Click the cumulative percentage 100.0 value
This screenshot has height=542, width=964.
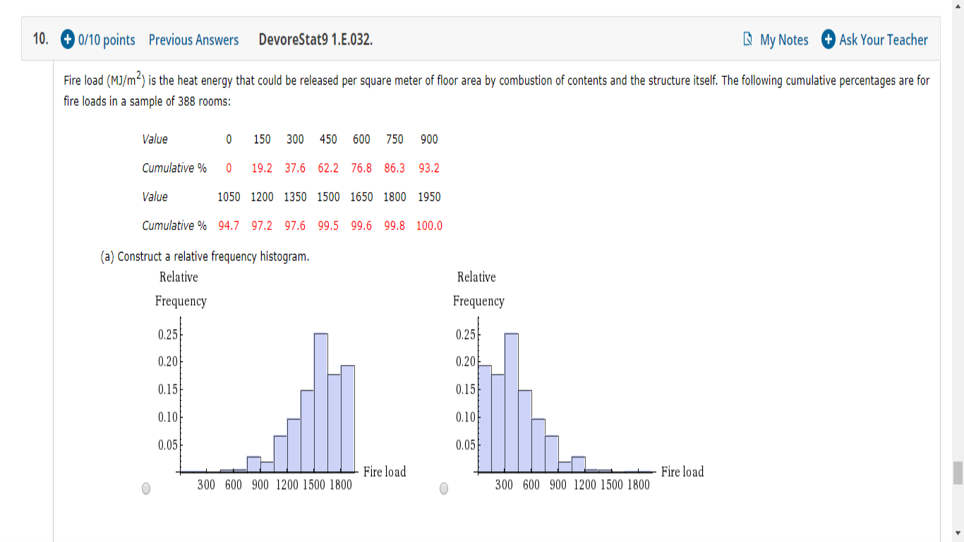tap(428, 225)
